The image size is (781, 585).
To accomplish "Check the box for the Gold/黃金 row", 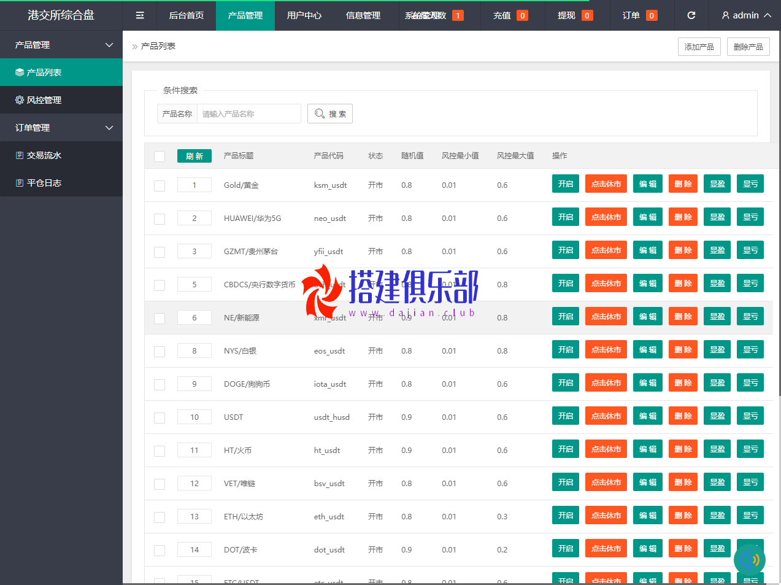I will 160,185.
